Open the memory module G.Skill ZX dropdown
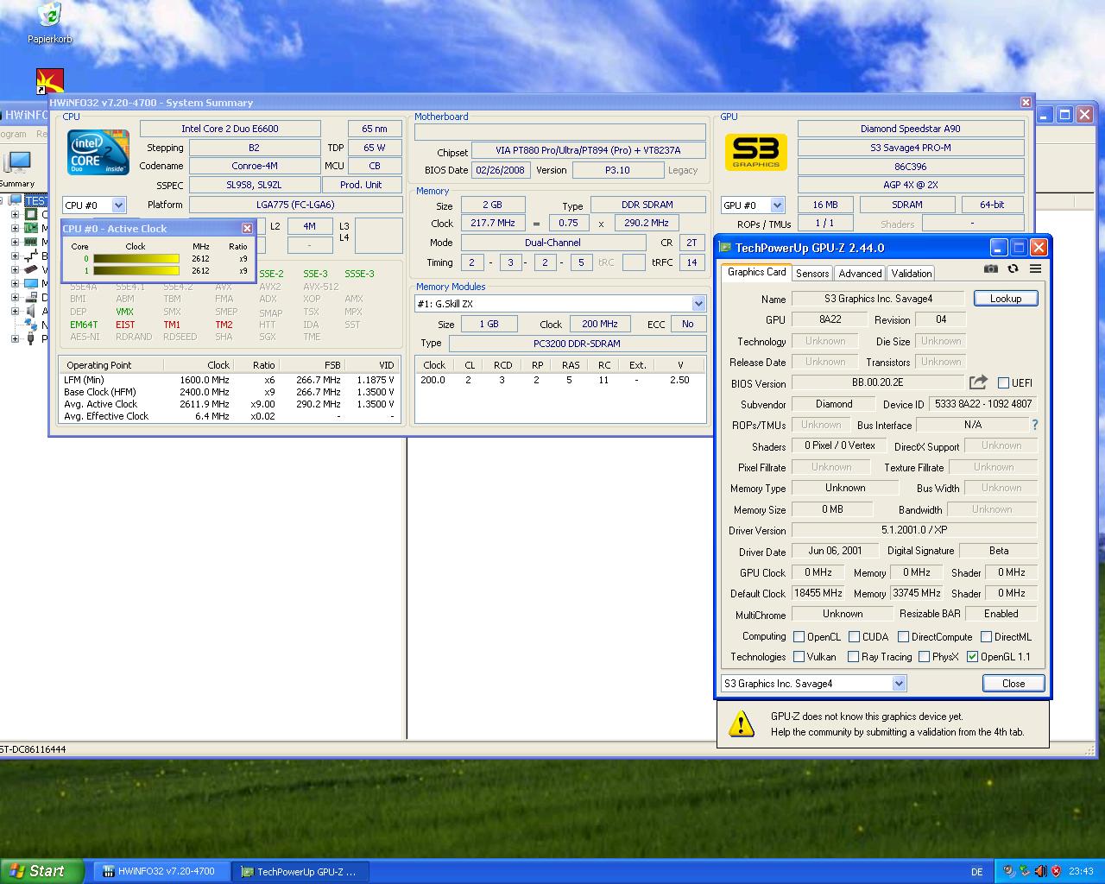 pos(698,304)
